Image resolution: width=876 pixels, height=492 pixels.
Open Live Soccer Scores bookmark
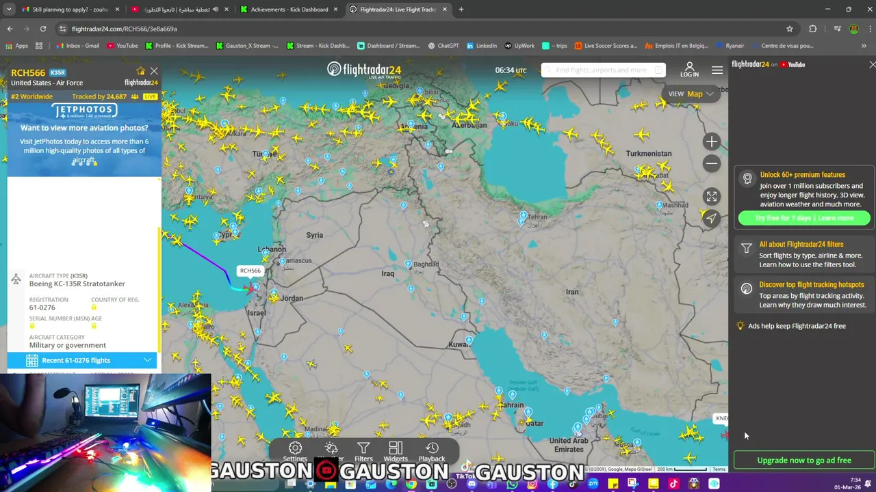click(x=606, y=46)
